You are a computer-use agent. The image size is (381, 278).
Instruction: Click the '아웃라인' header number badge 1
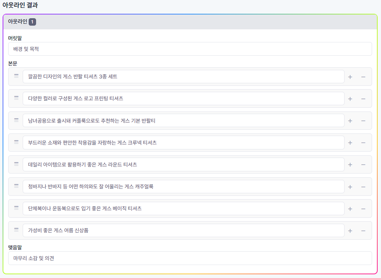pyautogui.click(x=32, y=22)
